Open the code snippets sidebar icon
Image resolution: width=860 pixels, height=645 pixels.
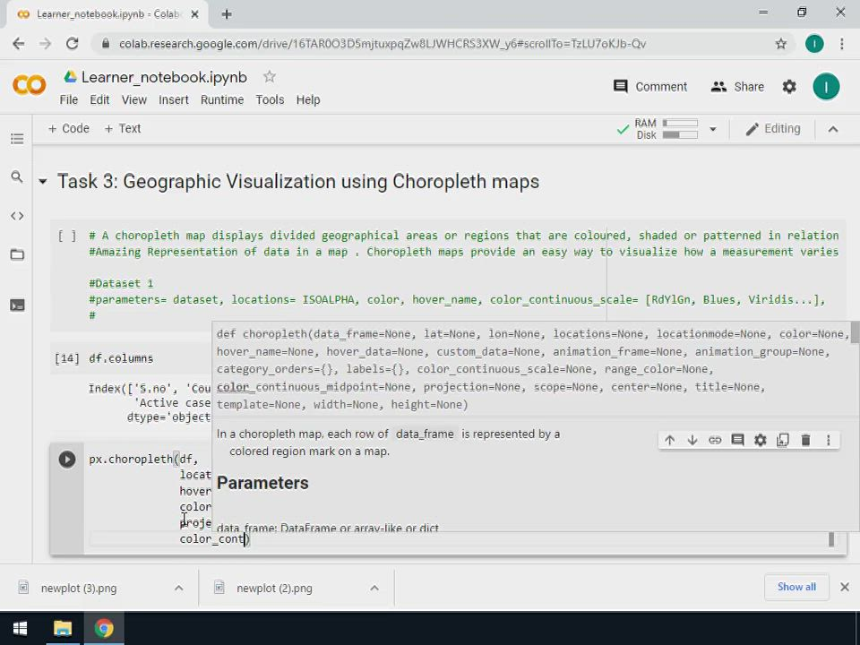(x=17, y=216)
